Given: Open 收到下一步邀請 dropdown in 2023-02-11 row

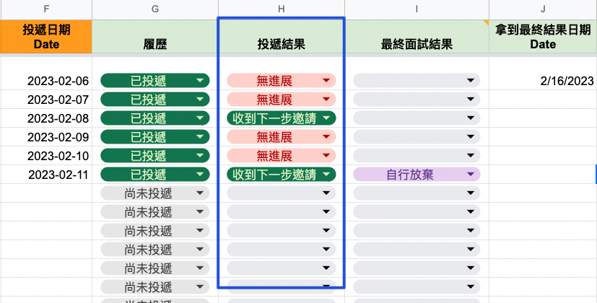Looking at the screenshot, I should pos(282,174).
